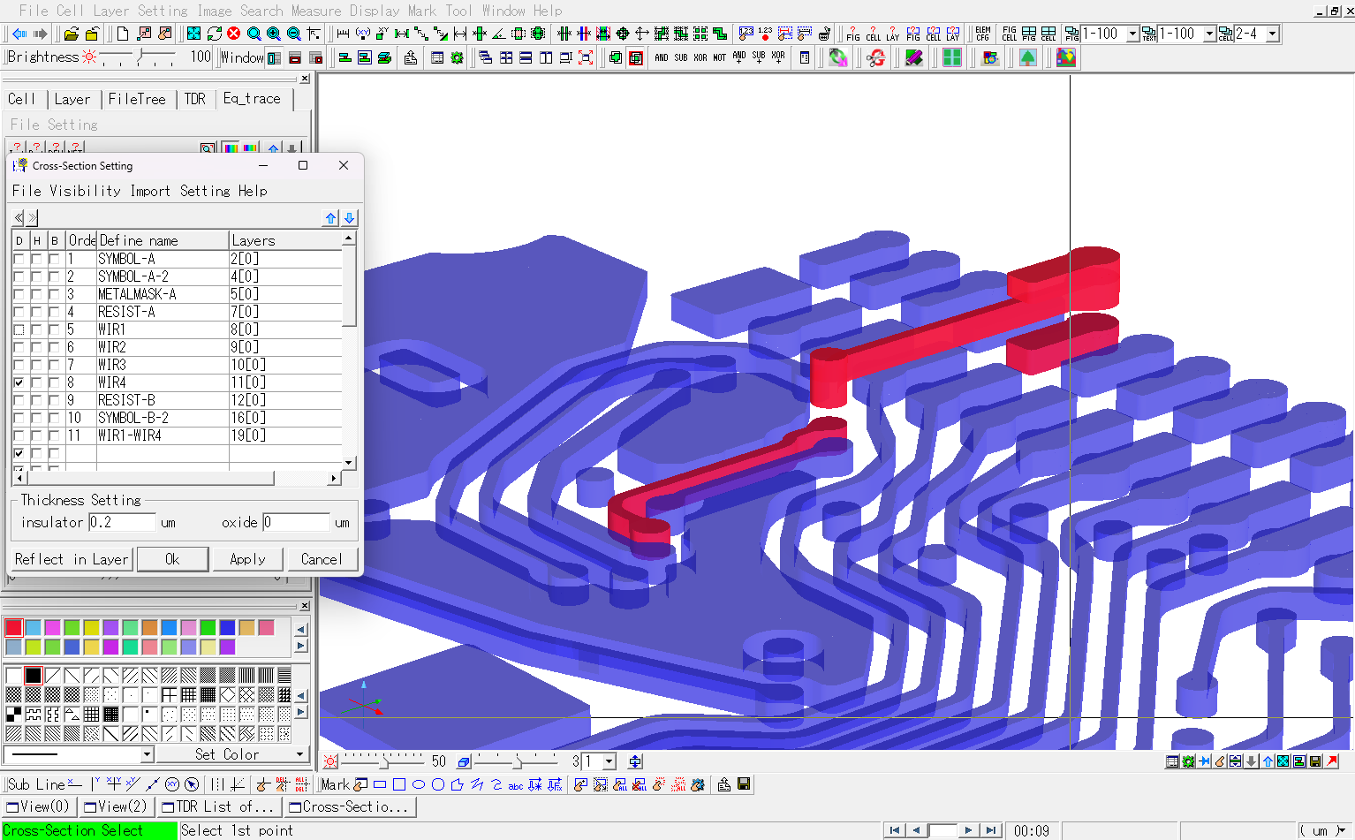Click the blue up arrow in Cross-Section dialog
This screenshot has width=1355, height=840.
click(x=331, y=218)
